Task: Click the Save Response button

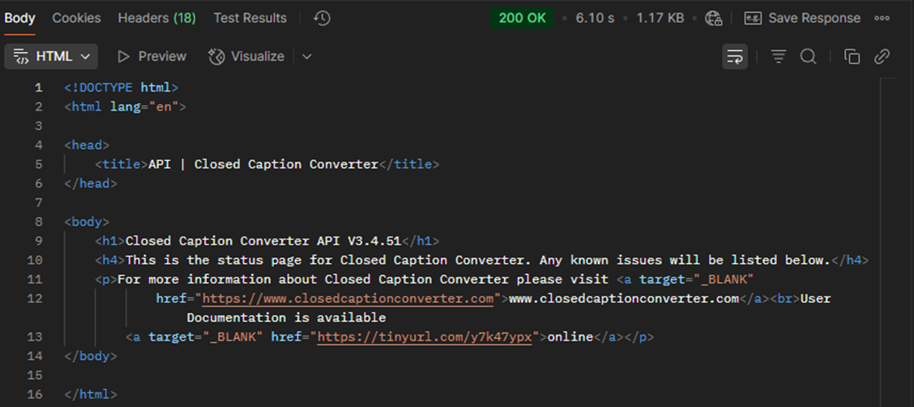Action: (x=802, y=18)
